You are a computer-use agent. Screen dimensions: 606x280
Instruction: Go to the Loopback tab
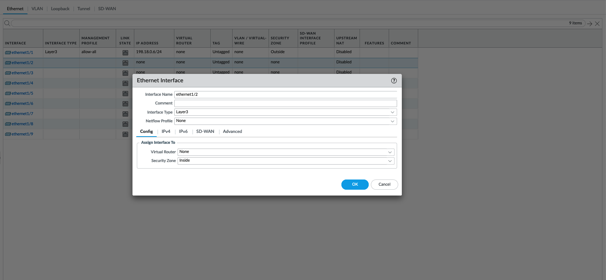60,9
